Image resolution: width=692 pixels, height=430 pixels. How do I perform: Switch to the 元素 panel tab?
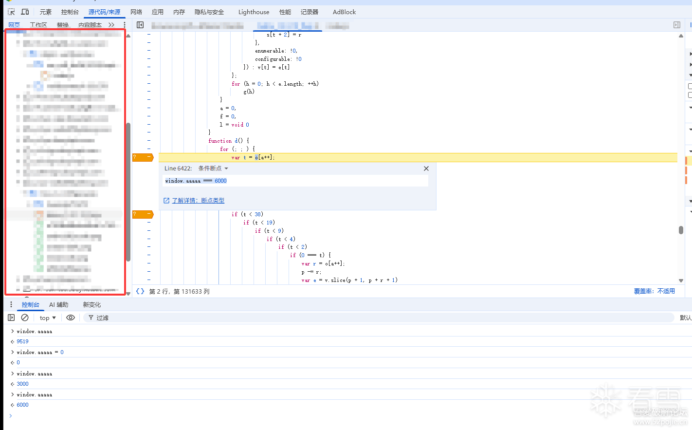coord(46,12)
